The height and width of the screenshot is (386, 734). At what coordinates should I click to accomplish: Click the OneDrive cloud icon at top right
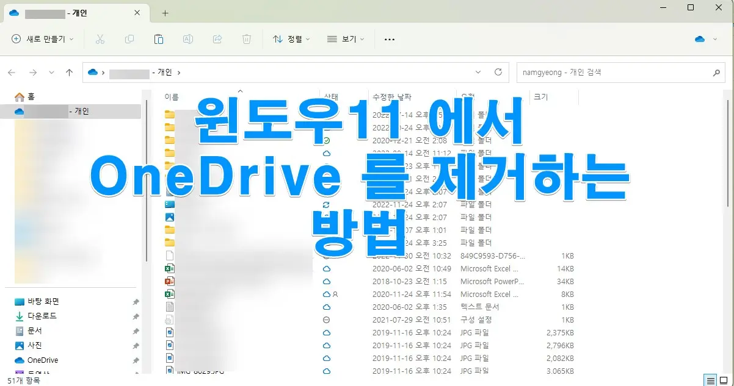click(700, 38)
